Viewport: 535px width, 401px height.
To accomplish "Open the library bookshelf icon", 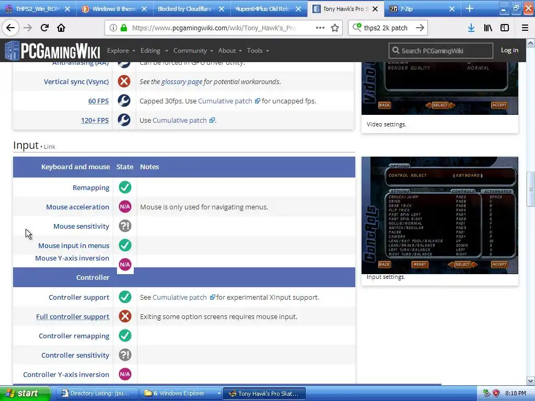I will [488, 28].
